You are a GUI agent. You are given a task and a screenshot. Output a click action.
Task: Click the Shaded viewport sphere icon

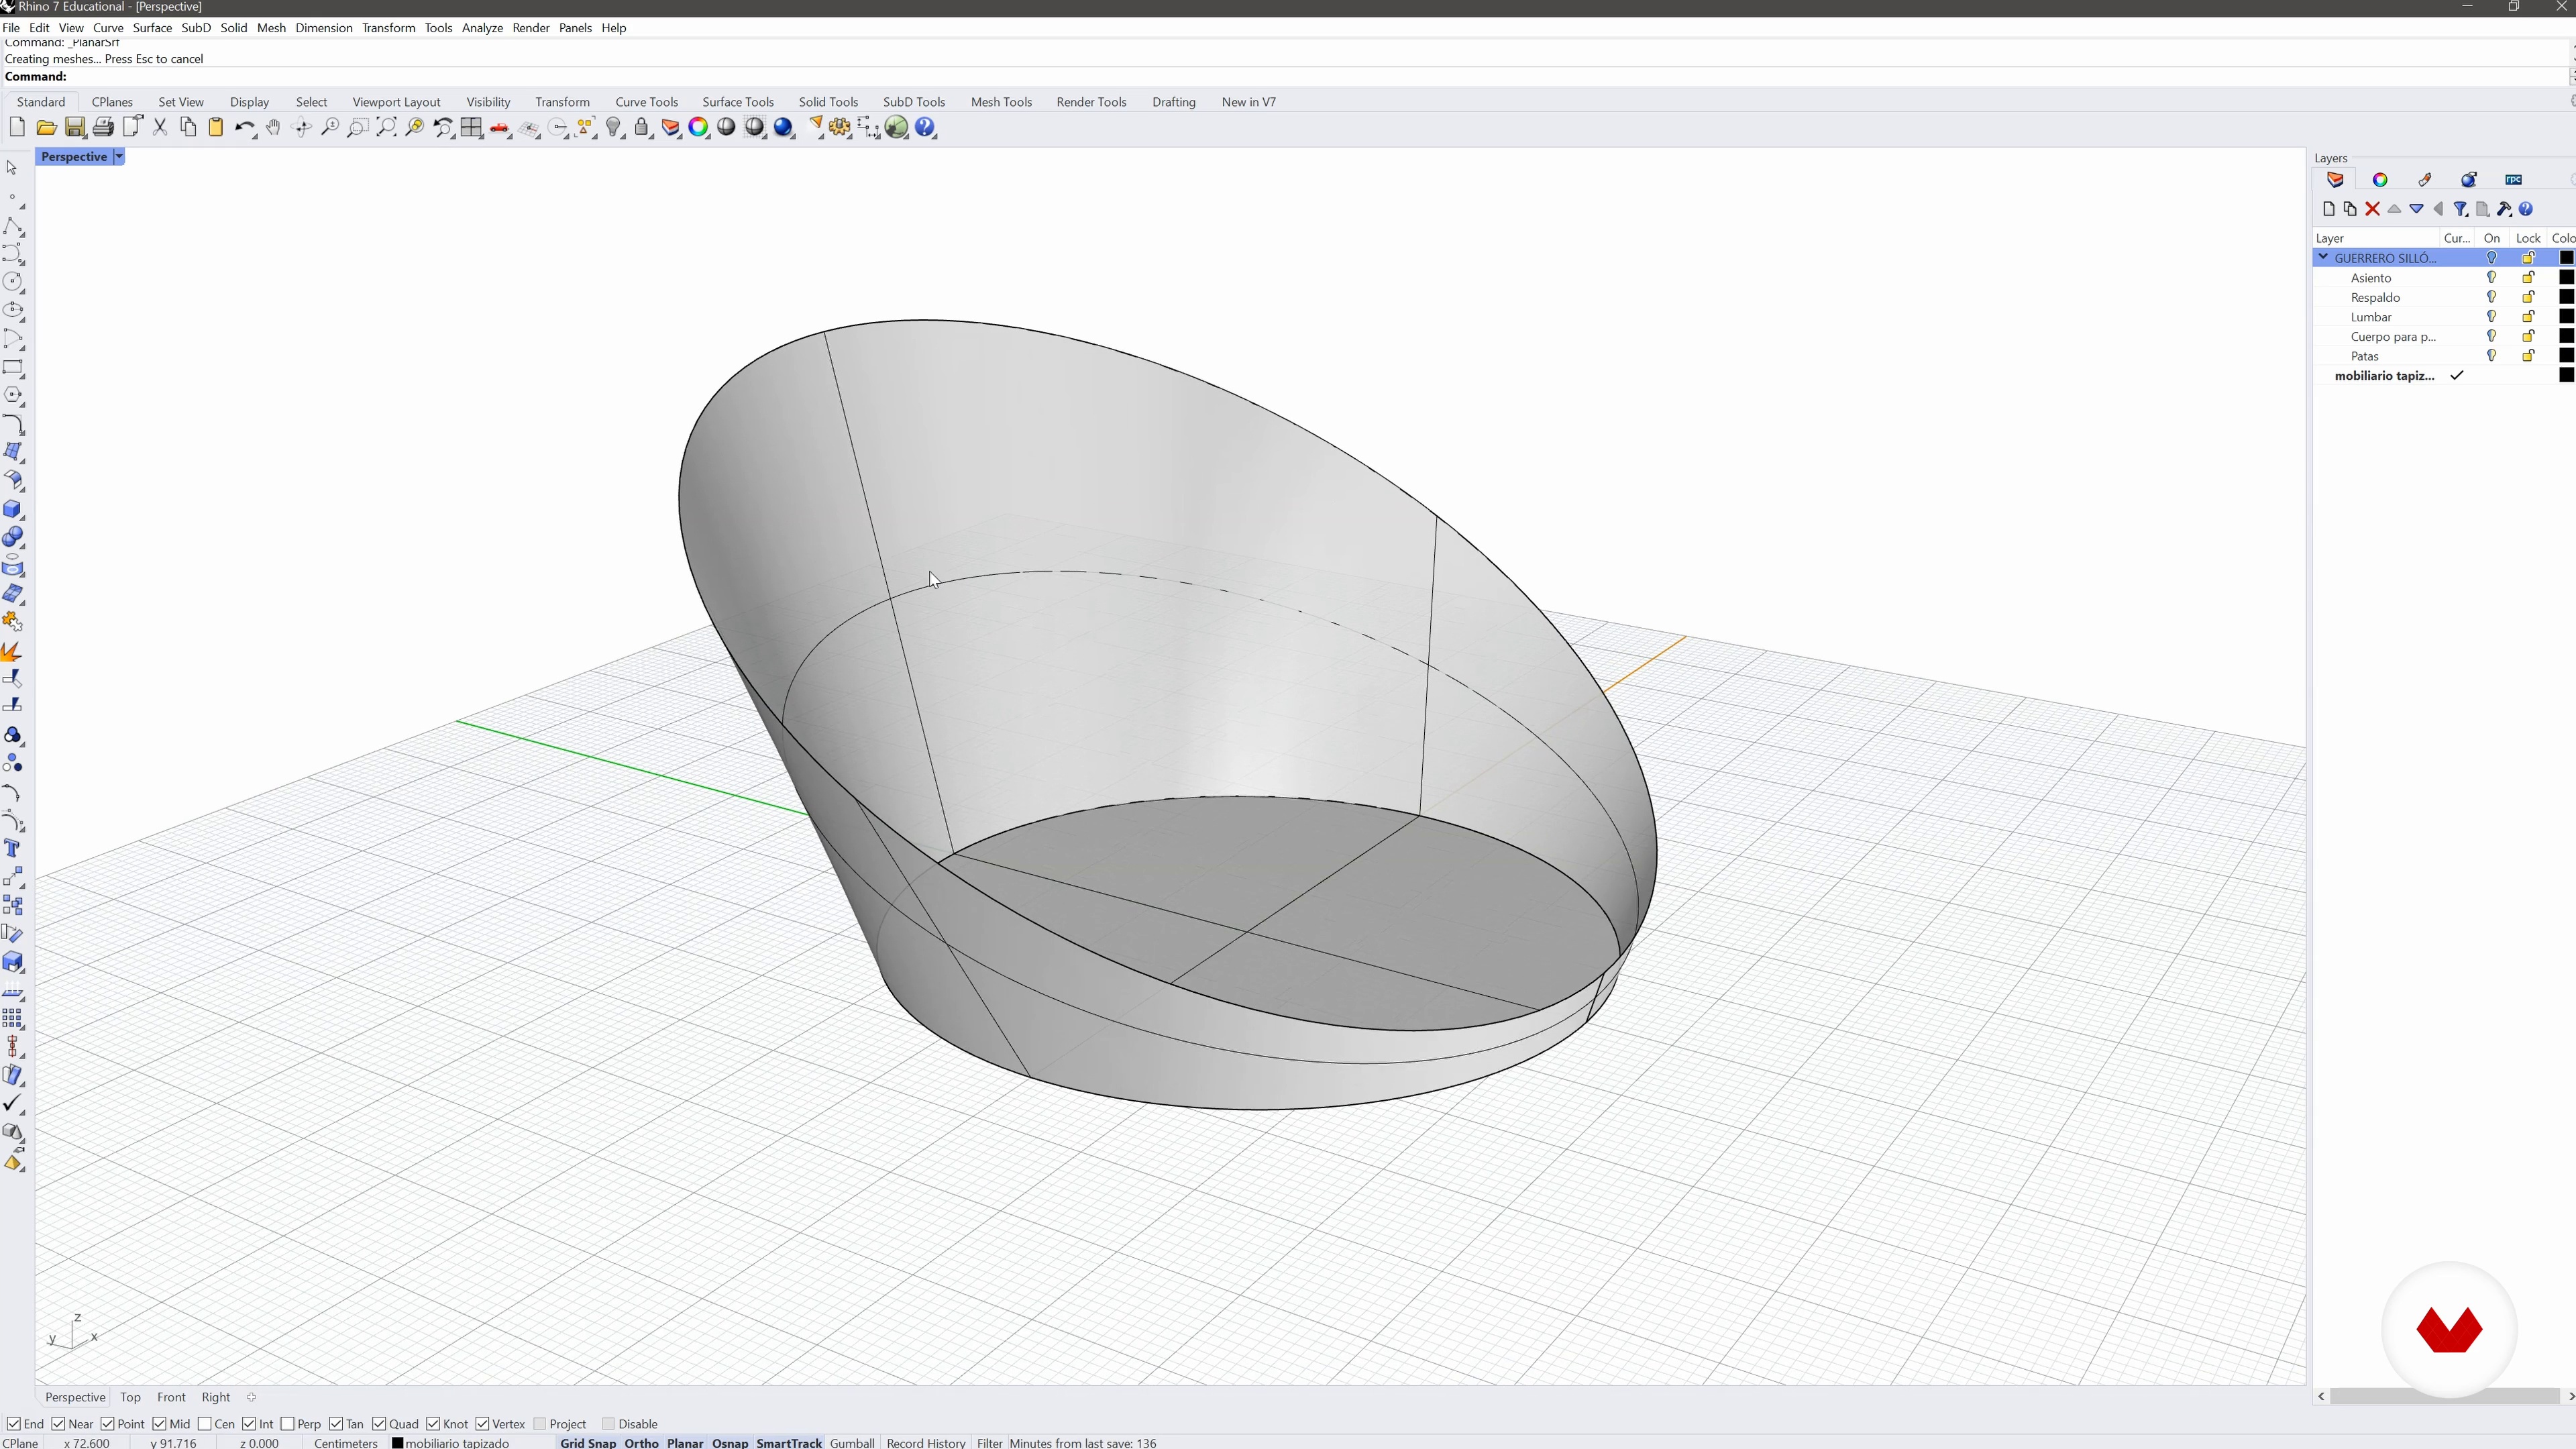click(727, 127)
